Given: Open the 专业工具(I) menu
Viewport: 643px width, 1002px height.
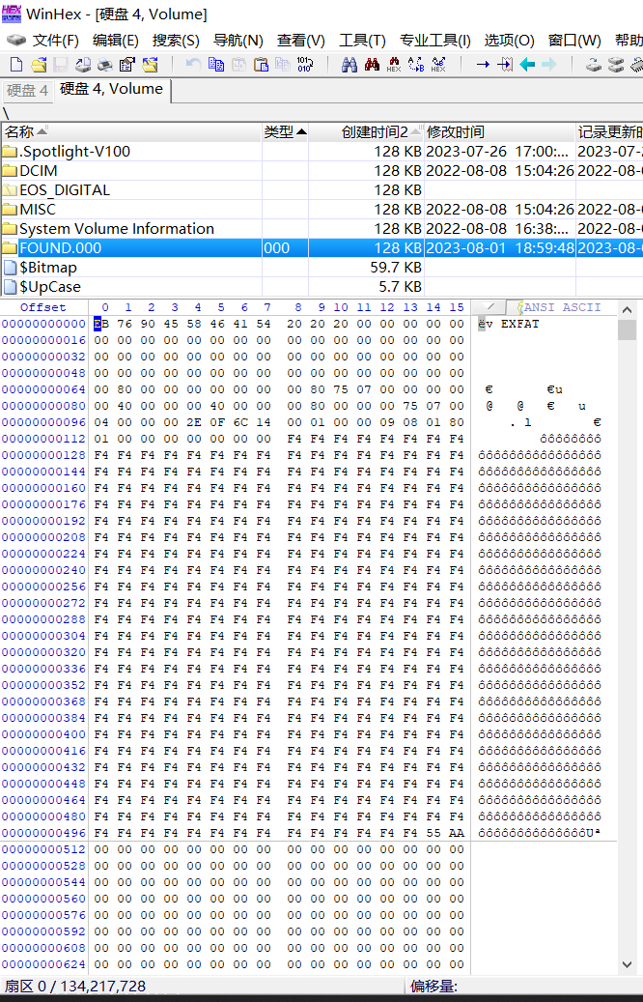Looking at the screenshot, I should (434, 41).
